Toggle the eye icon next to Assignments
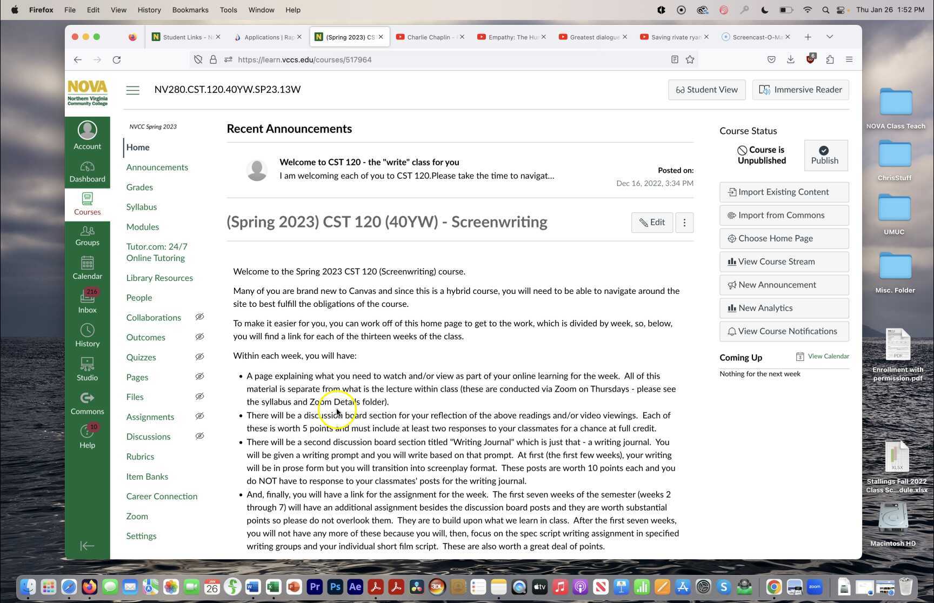 tap(199, 416)
